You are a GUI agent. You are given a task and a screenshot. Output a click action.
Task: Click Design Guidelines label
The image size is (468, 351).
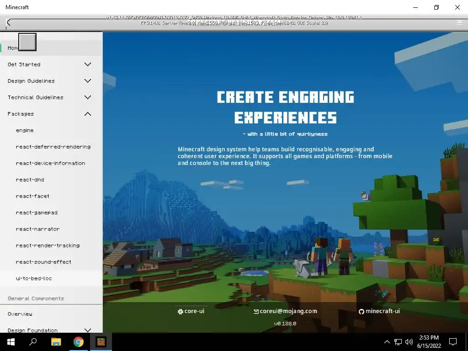coord(31,81)
